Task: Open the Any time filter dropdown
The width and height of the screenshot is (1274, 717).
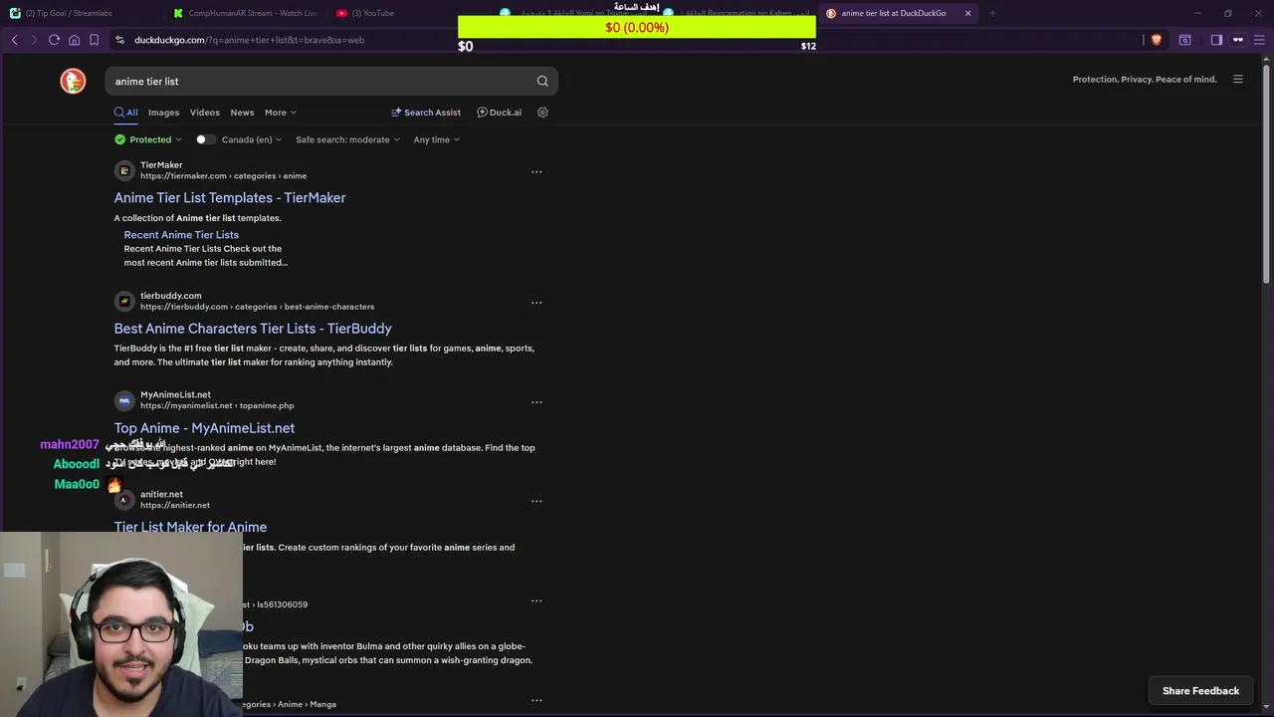Action: 437,139
